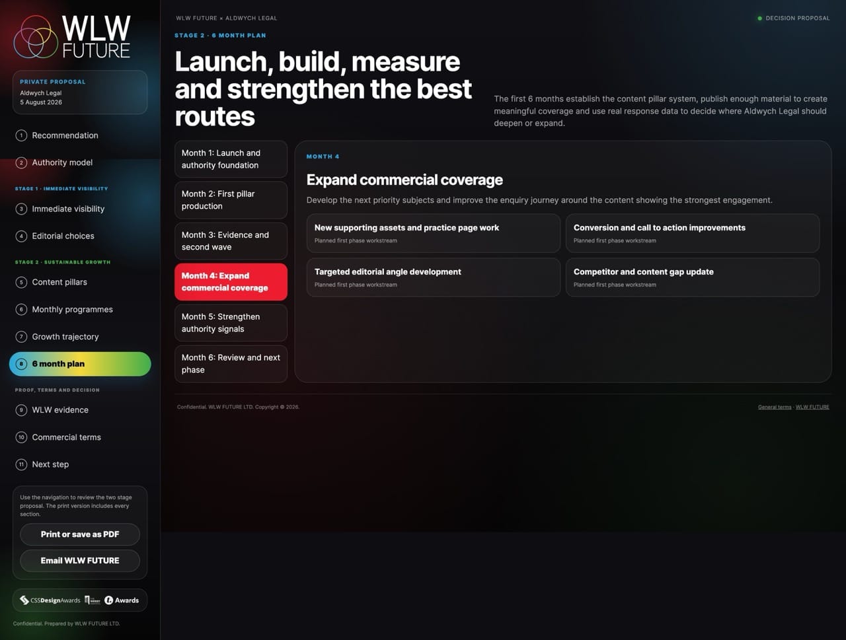The height and width of the screenshot is (640, 846).
Task: Click the 'Develop the next priority subjects' description
Action: coord(539,200)
